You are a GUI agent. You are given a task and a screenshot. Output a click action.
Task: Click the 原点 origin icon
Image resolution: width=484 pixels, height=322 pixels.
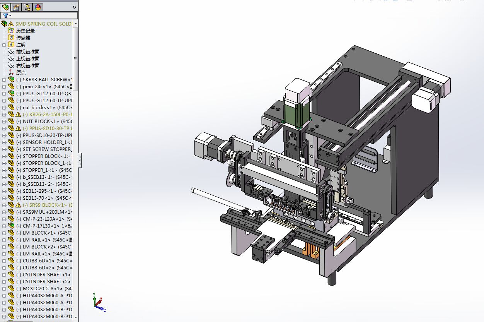[11, 72]
